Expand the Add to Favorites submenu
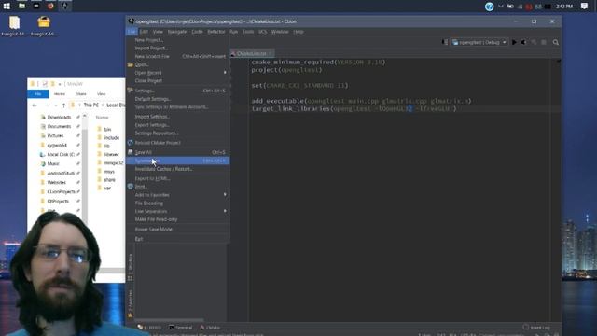The image size is (597, 336). 178,195
